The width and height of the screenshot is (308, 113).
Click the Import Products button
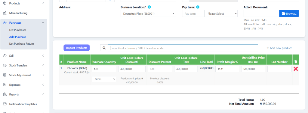pos(77,48)
